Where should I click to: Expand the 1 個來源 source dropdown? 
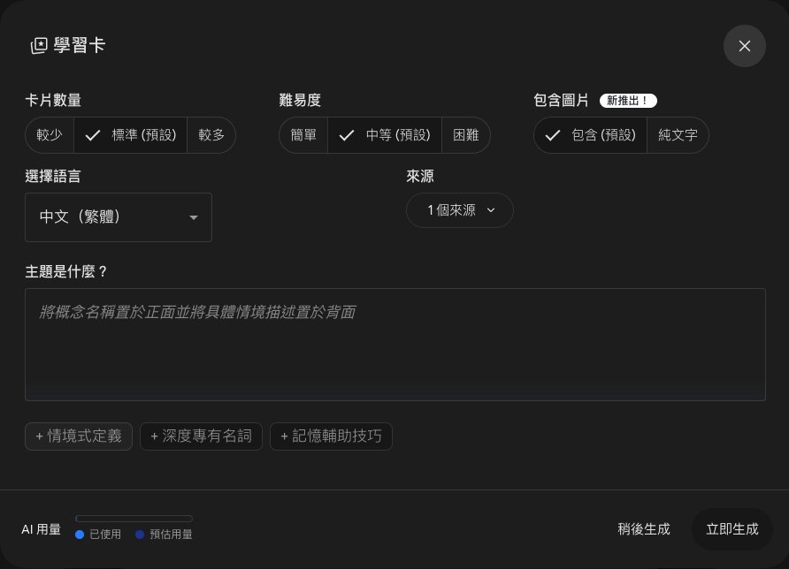pyautogui.click(x=459, y=210)
